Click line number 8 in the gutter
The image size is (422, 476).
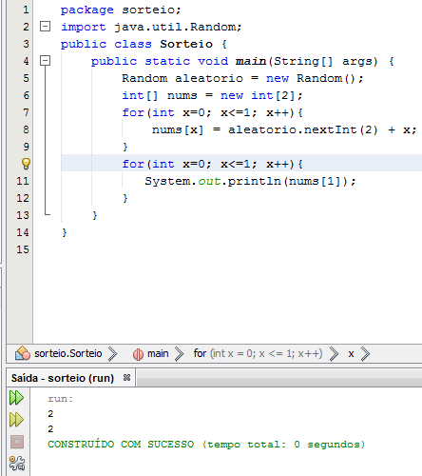[x=26, y=129]
